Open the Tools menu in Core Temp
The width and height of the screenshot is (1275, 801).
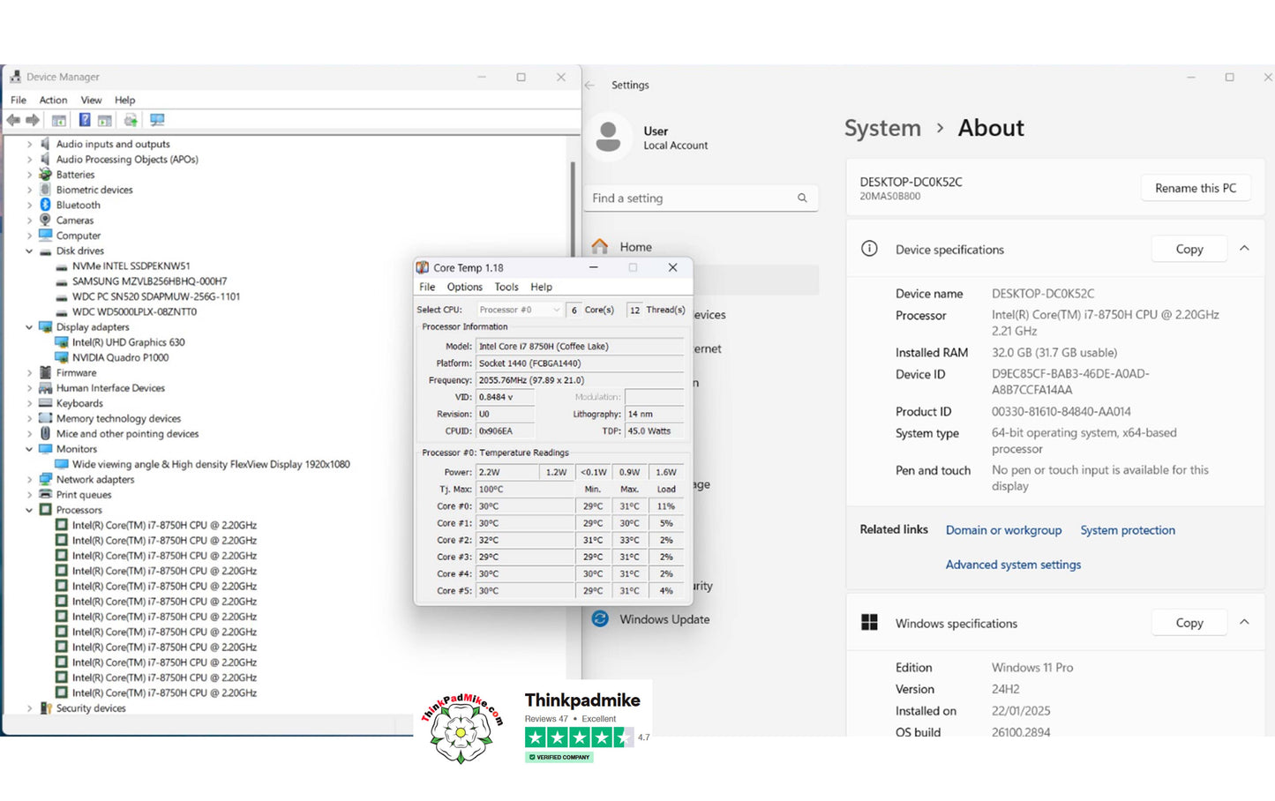506,287
